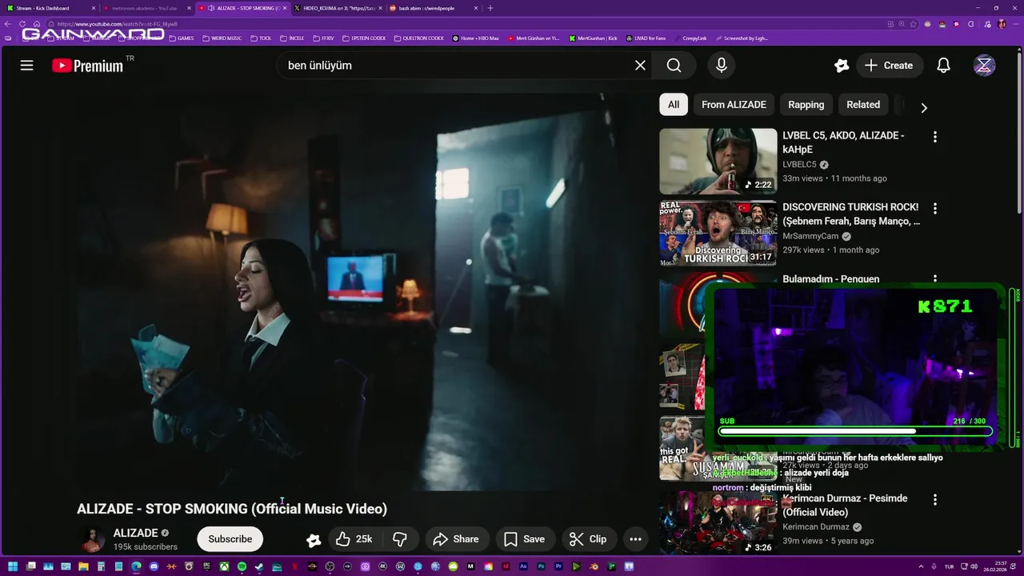Open the GAMES bookmark folder
Image resolution: width=1024 pixels, height=576 pixels.
point(181,38)
